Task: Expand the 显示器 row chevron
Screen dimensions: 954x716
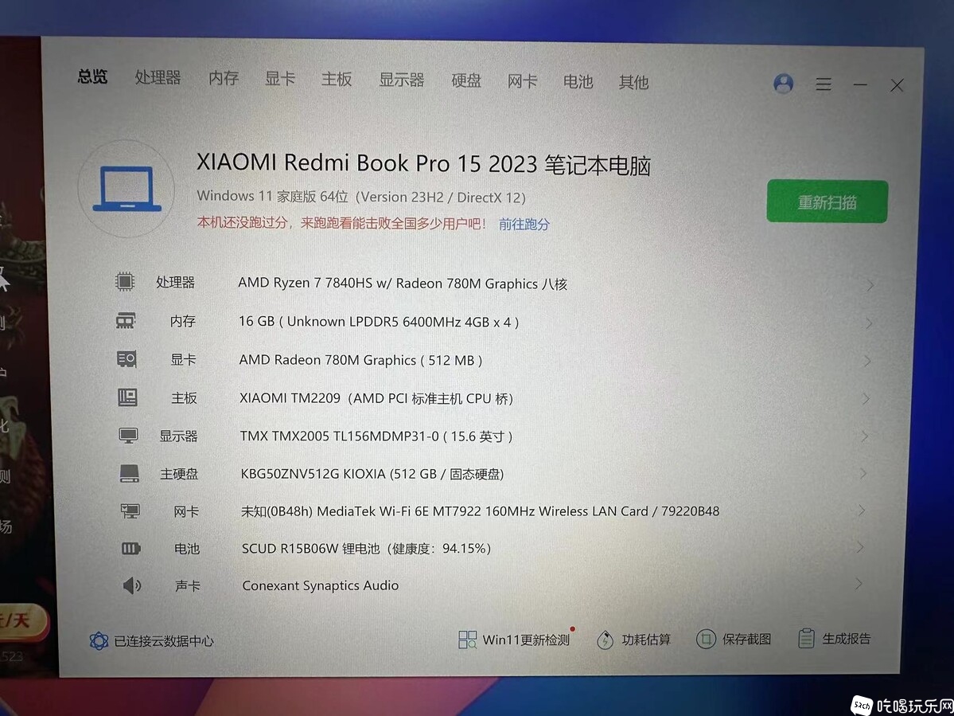Action: coord(865,436)
